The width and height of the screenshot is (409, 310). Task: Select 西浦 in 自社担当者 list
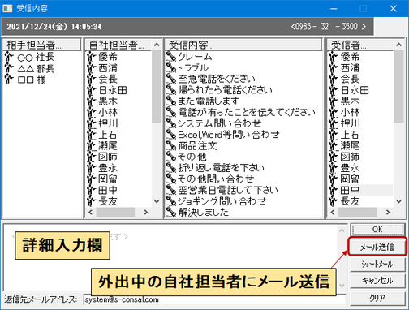pyautogui.click(x=108, y=67)
